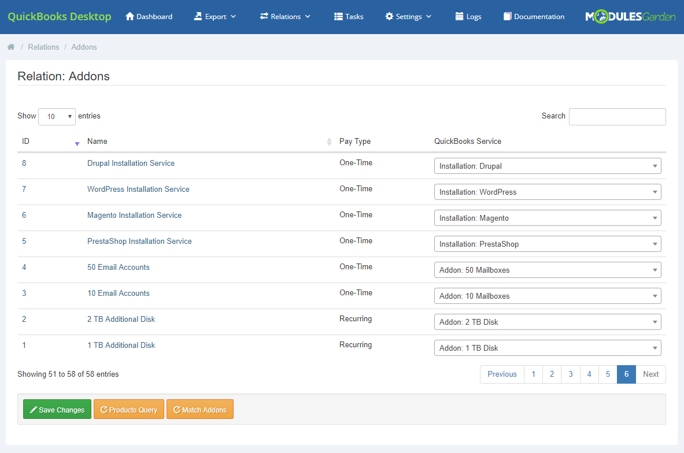This screenshot has width=684, height=453.
Task: Click the Dashboard home icon in the navbar
Action: [131, 16]
